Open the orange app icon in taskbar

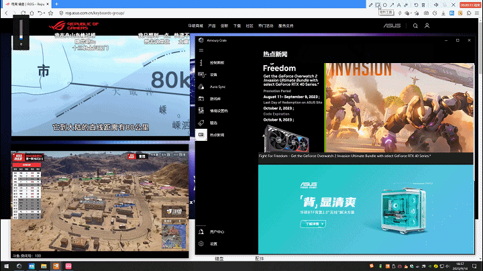[x=56, y=266]
